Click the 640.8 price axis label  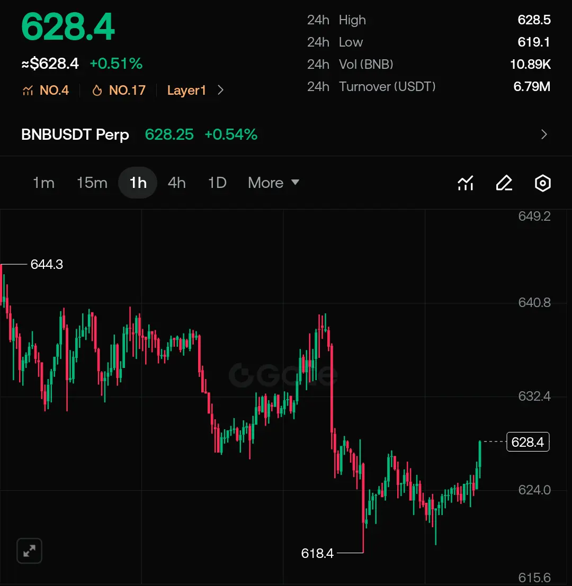534,302
